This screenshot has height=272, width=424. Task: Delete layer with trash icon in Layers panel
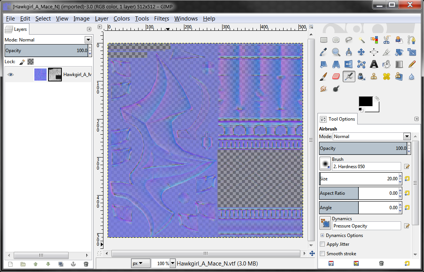pyautogui.click(x=86, y=264)
